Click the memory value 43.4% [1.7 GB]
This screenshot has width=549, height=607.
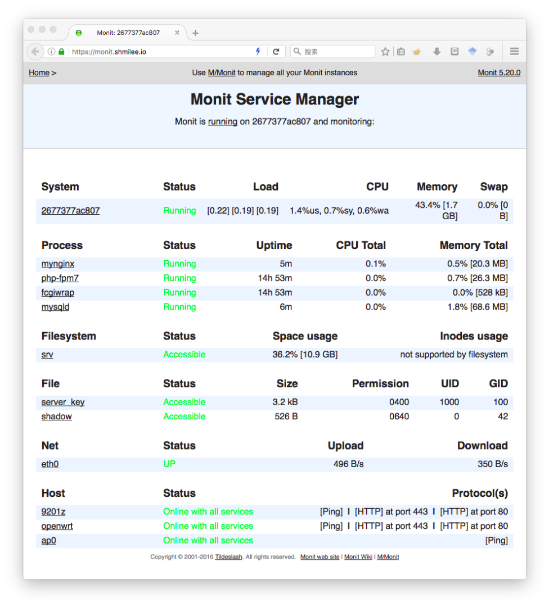(436, 211)
